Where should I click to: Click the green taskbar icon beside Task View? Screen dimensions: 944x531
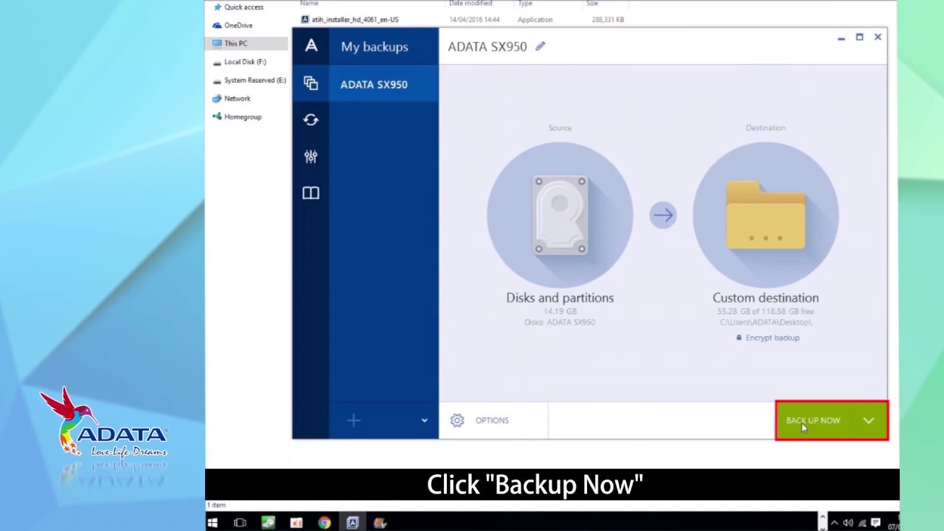(268, 523)
